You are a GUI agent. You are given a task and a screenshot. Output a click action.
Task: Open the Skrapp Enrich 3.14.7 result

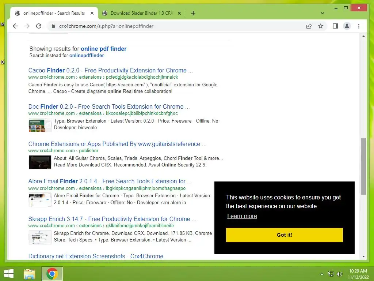[112, 219]
